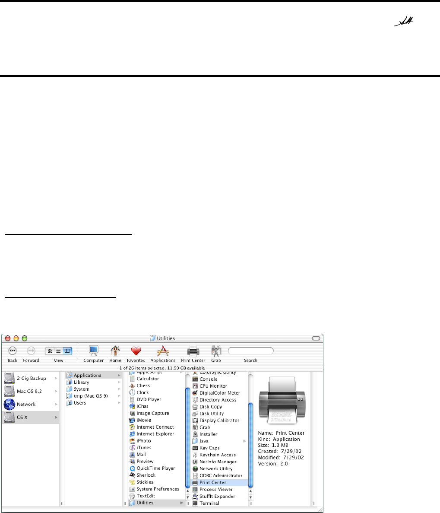Switch to icon view

(x=50, y=351)
